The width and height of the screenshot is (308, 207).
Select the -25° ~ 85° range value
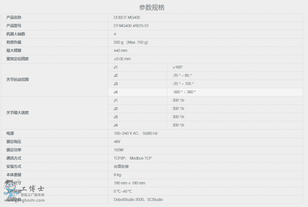(182, 76)
